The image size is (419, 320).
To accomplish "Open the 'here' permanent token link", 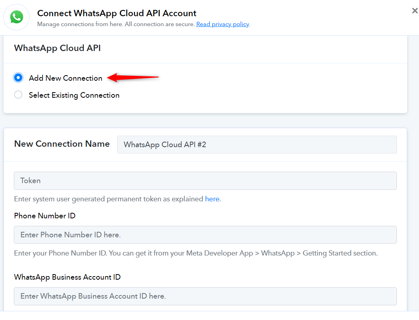I will coord(212,199).
